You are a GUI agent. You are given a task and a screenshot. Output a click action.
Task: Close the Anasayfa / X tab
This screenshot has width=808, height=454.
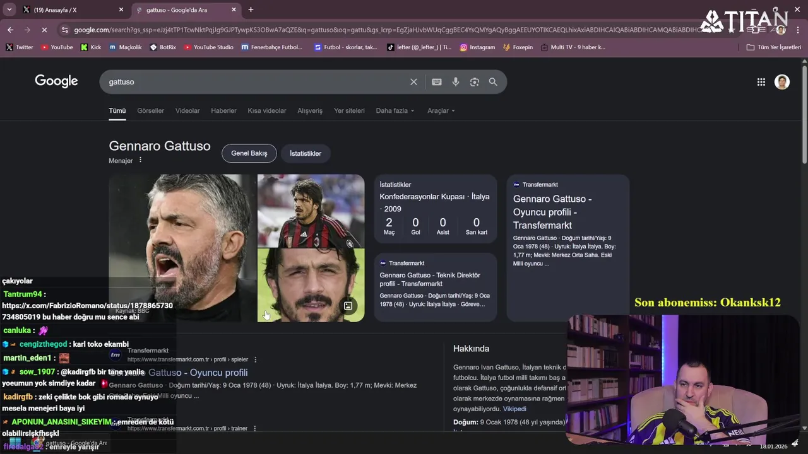(121, 9)
